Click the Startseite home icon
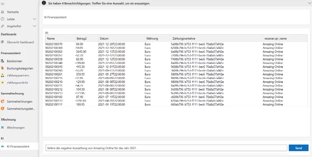 pyautogui.click(x=2, y=12)
